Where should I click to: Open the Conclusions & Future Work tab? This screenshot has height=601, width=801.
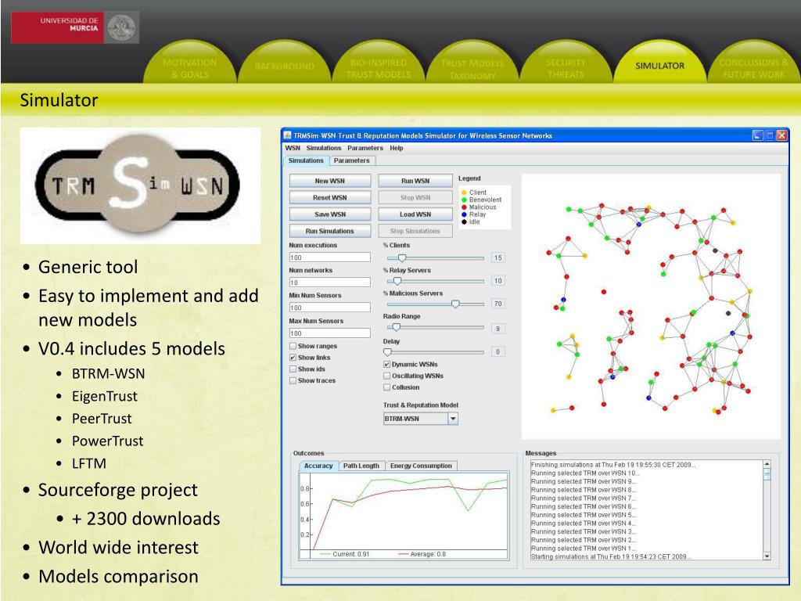point(754,69)
